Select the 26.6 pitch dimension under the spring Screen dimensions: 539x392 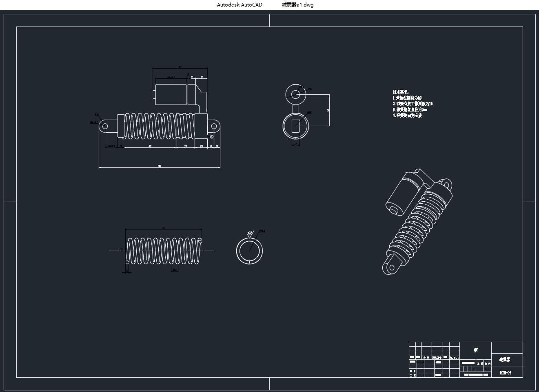[x=175, y=270]
